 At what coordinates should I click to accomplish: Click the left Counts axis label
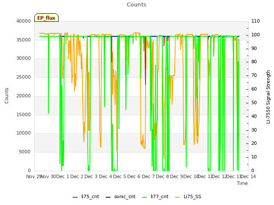[6, 96]
